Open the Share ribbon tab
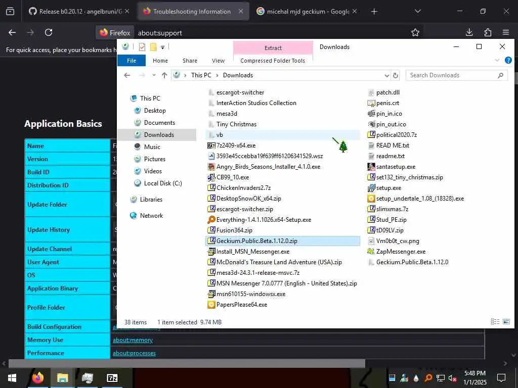Screen dimensions: 518x388 tap(190, 61)
